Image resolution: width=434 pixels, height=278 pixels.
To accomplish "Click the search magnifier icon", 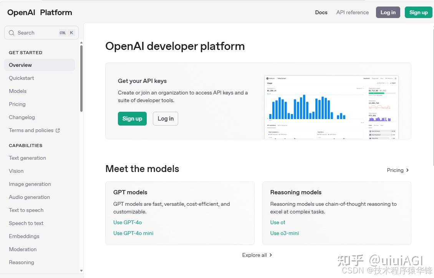I will (12, 33).
